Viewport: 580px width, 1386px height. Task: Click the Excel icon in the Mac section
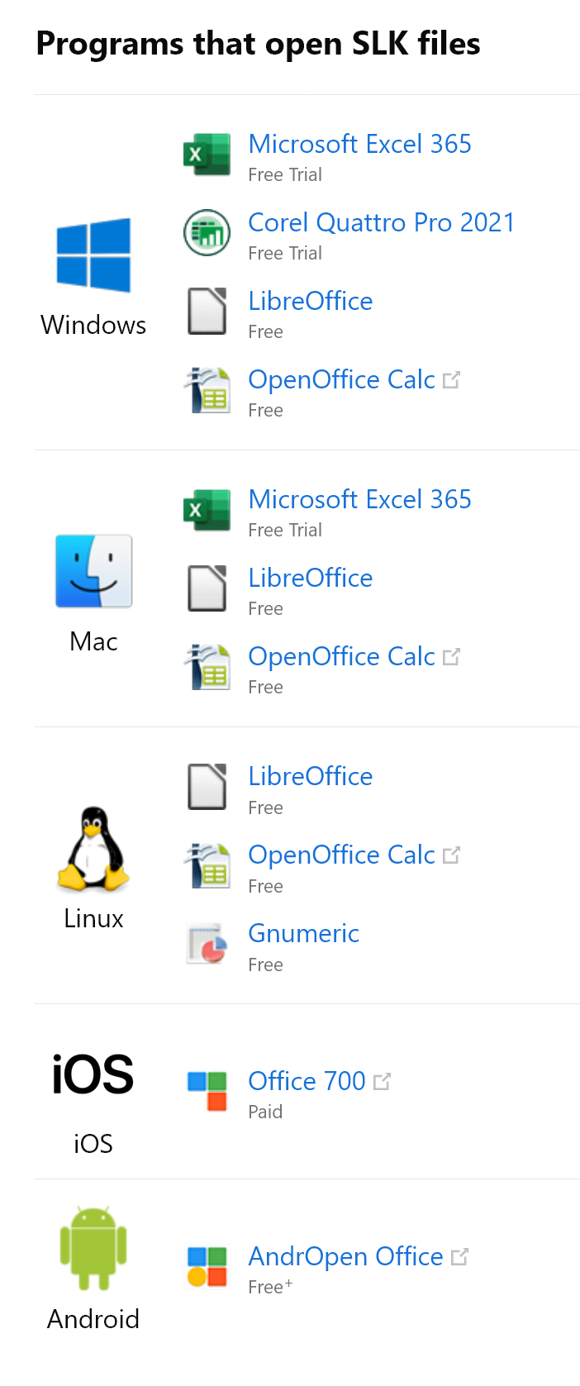tap(207, 510)
